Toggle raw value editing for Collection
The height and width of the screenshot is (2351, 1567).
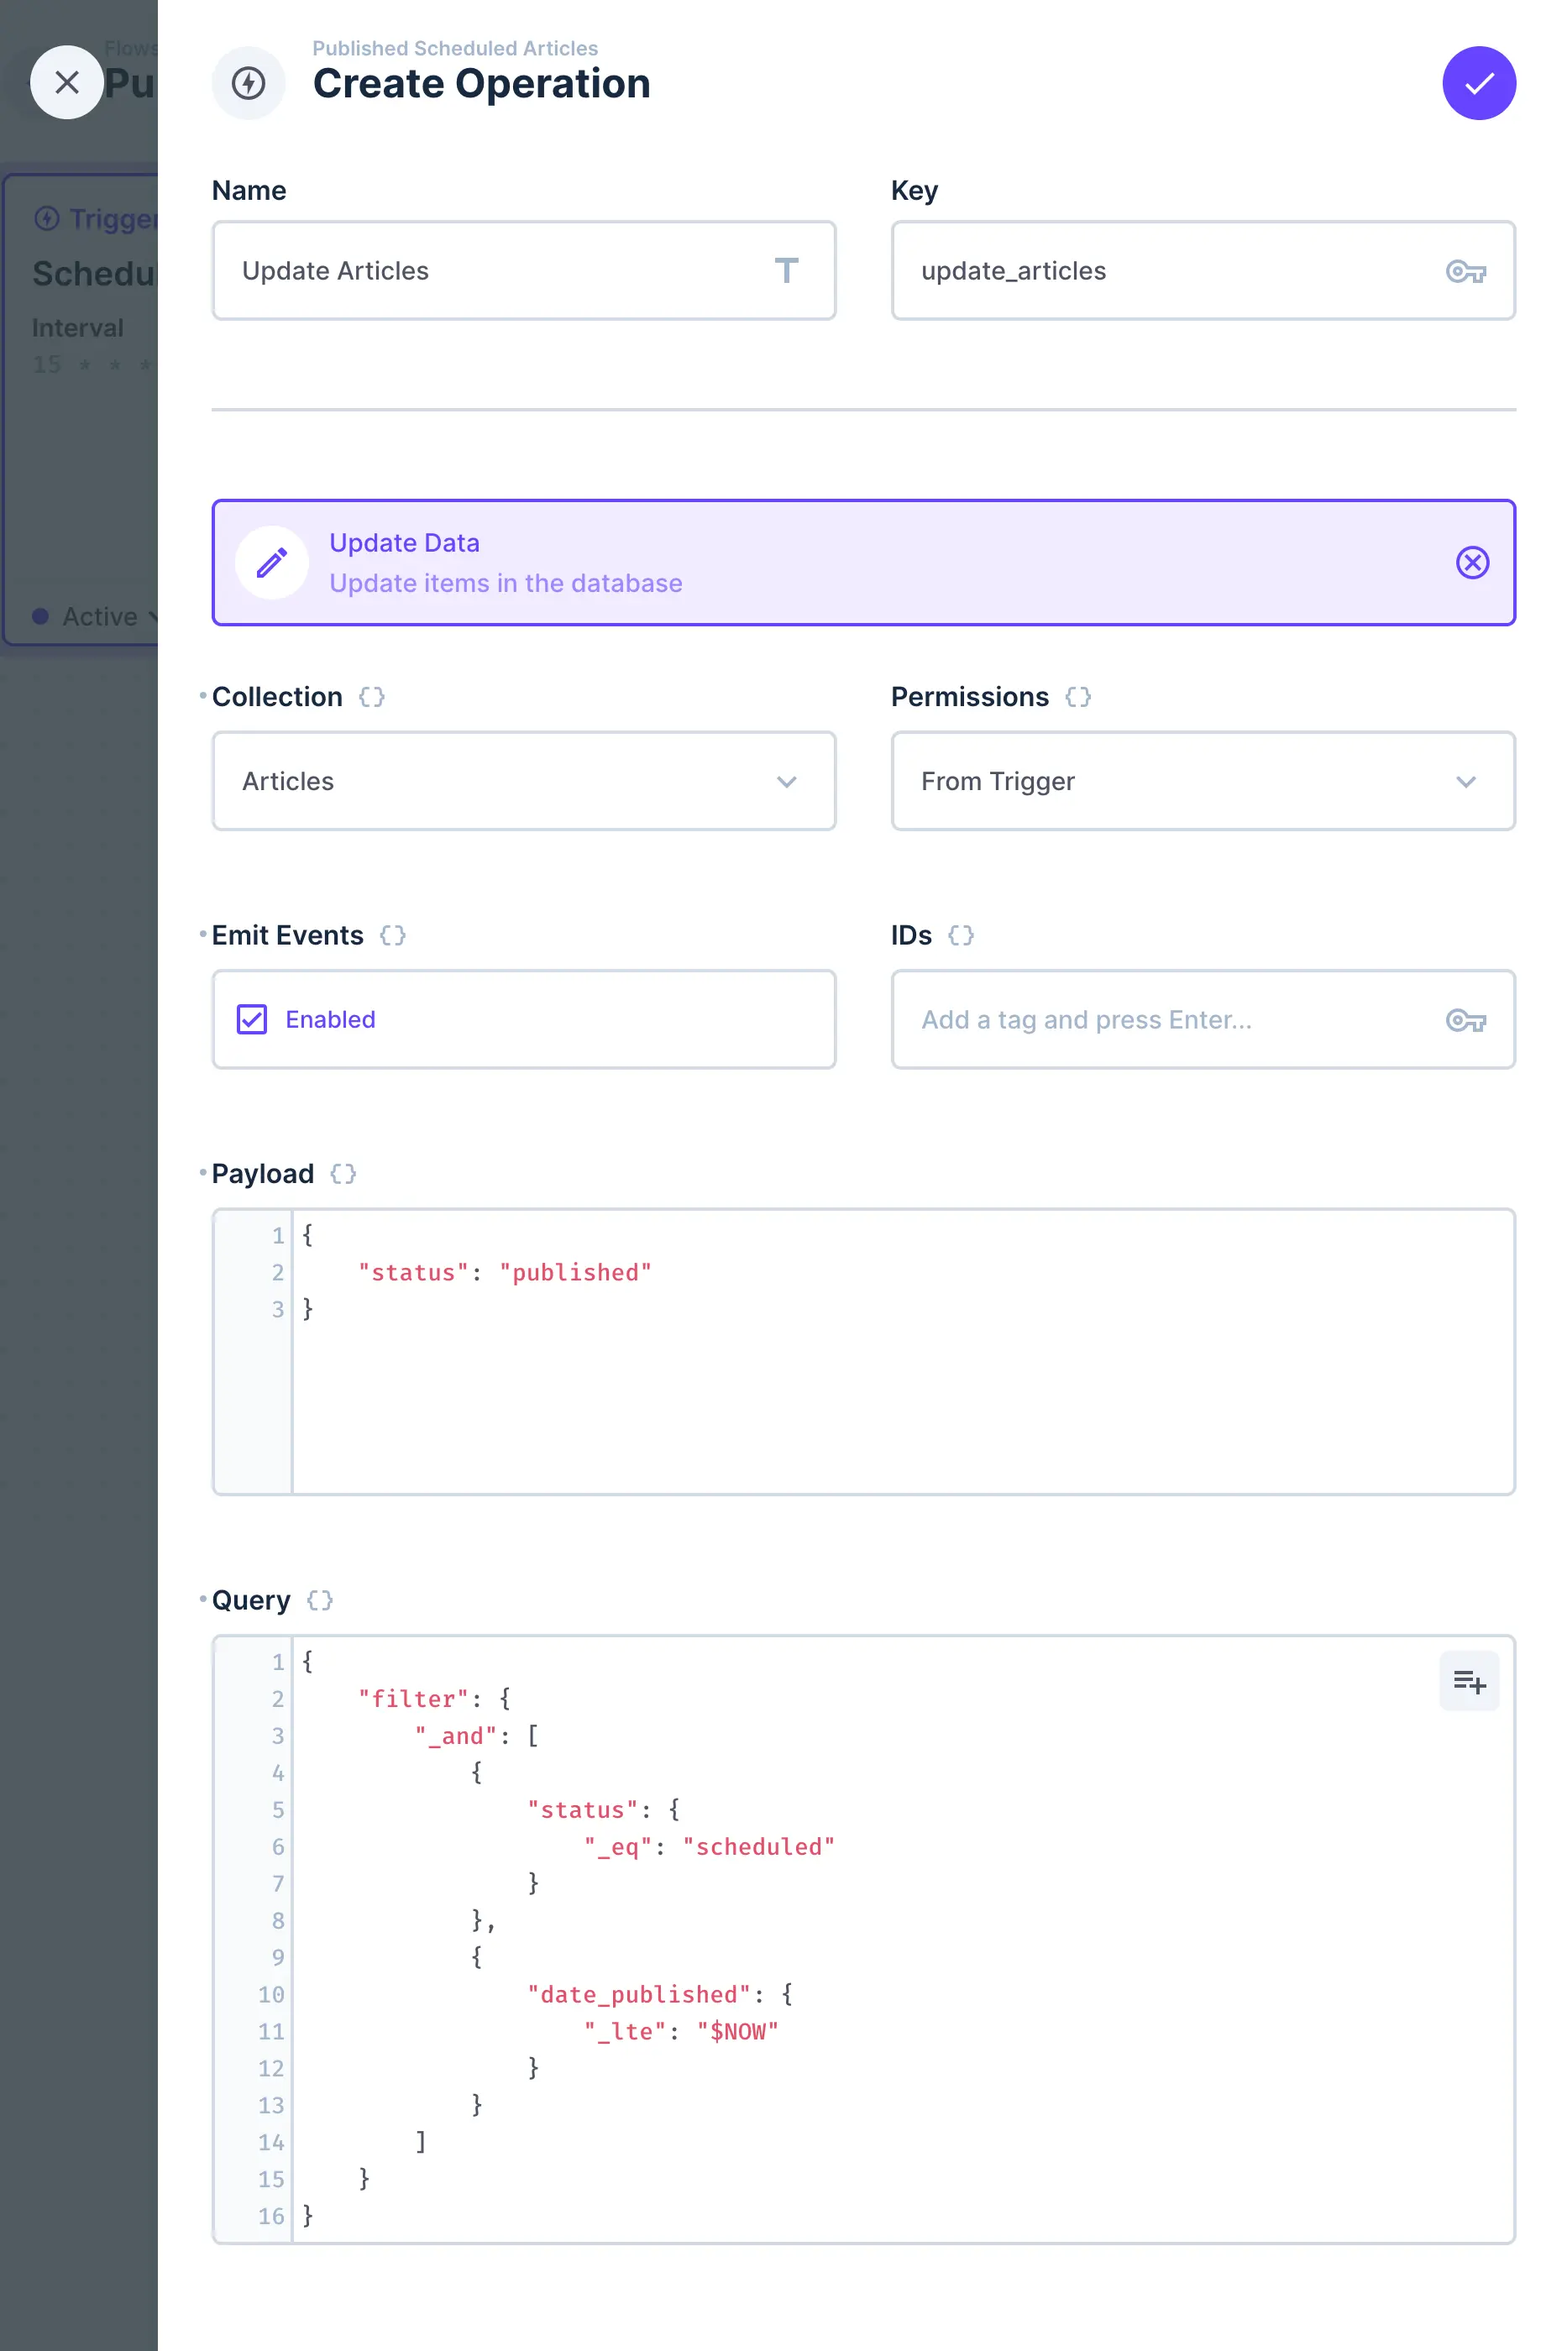[x=371, y=696]
